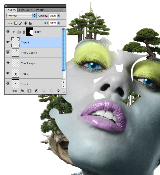The height and width of the screenshot is (175, 160).
Task: Select the Tree 3 layer thumbnail
Action: pos(15,42)
